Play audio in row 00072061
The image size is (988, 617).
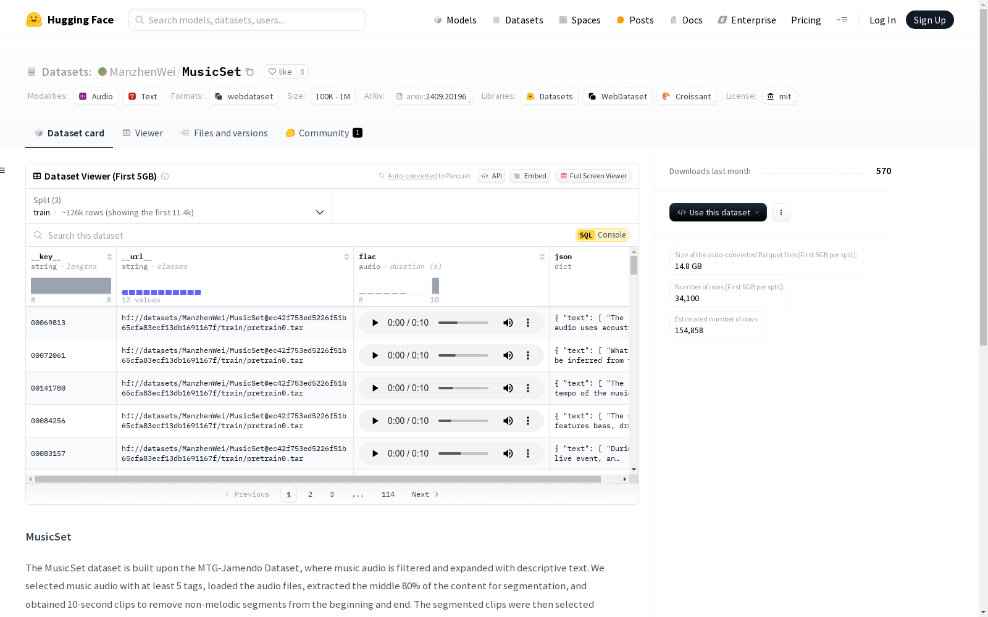point(375,355)
